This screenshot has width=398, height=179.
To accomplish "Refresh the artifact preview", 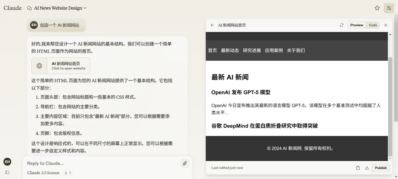I will pyautogui.click(x=341, y=25).
